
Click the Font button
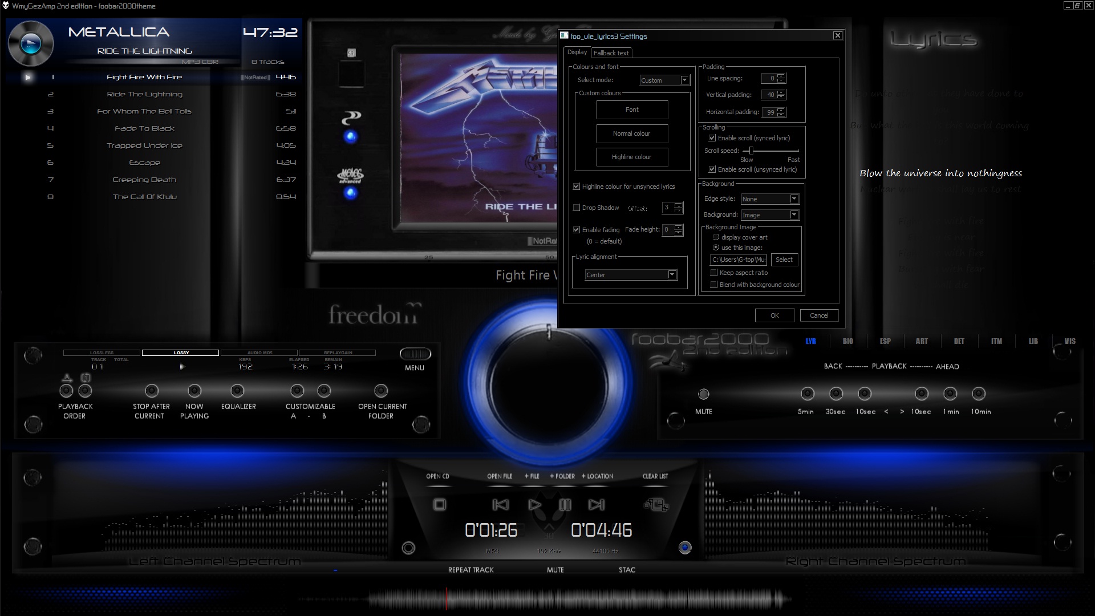tap(632, 110)
